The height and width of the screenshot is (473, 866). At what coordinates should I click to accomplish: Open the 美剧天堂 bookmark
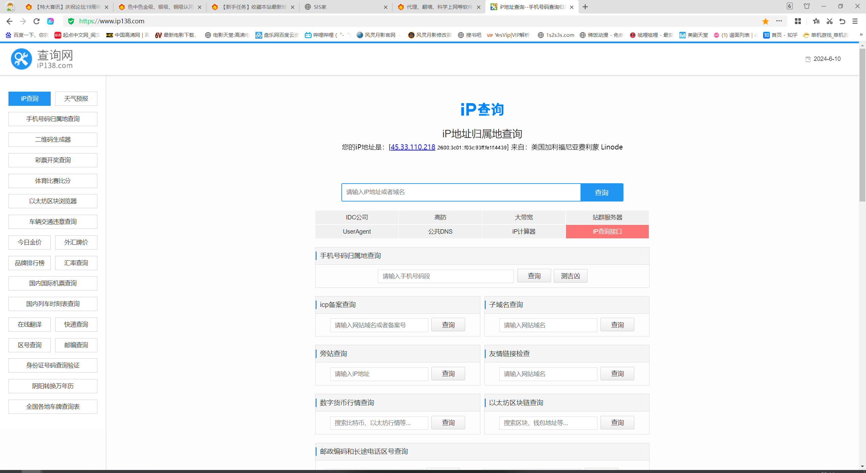point(693,35)
